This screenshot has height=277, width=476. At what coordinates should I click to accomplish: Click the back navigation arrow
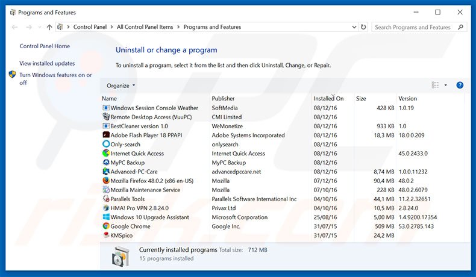click(14, 27)
